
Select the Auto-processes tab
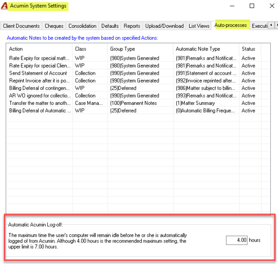231,25
